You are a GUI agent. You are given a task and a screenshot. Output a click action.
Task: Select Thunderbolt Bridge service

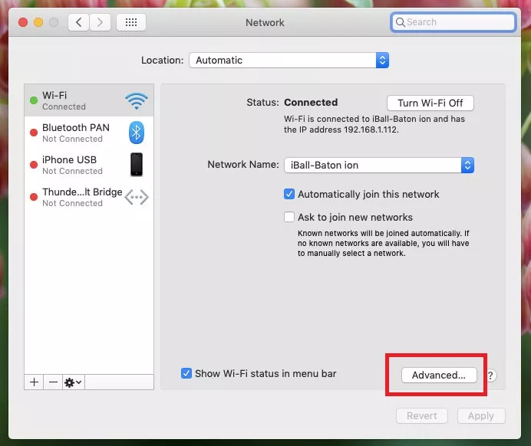pyautogui.click(x=89, y=197)
